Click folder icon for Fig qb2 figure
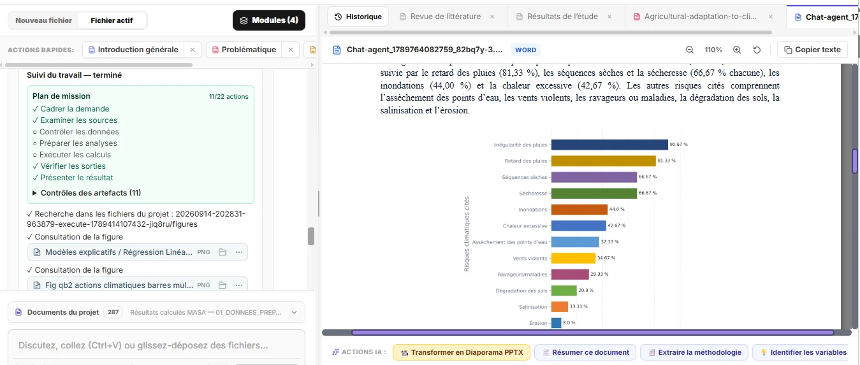The image size is (860, 365). 222,285
